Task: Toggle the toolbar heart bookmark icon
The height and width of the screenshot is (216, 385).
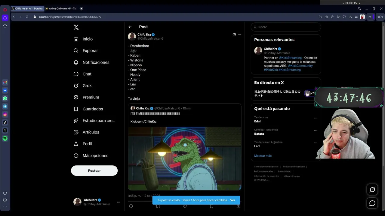Action: tap(344, 17)
